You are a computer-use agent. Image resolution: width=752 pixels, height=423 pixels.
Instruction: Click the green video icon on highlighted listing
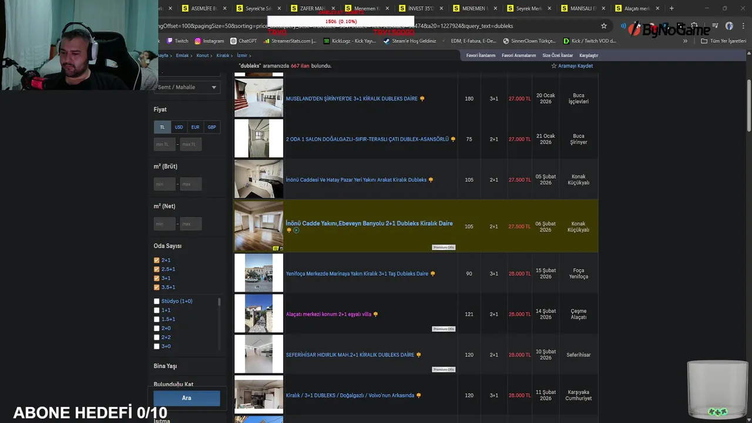click(x=296, y=230)
